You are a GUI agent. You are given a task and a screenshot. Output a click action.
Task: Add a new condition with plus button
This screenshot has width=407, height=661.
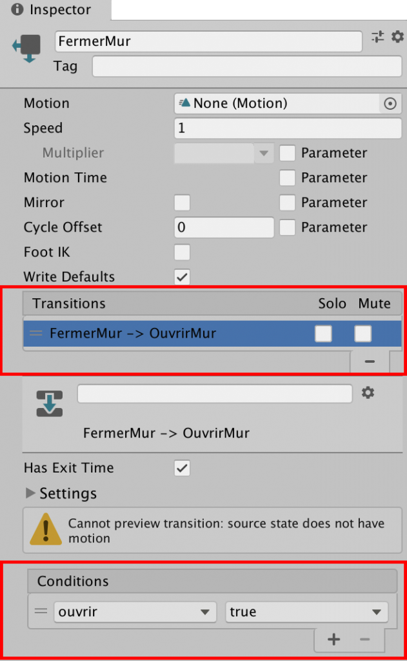click(333, 640)
